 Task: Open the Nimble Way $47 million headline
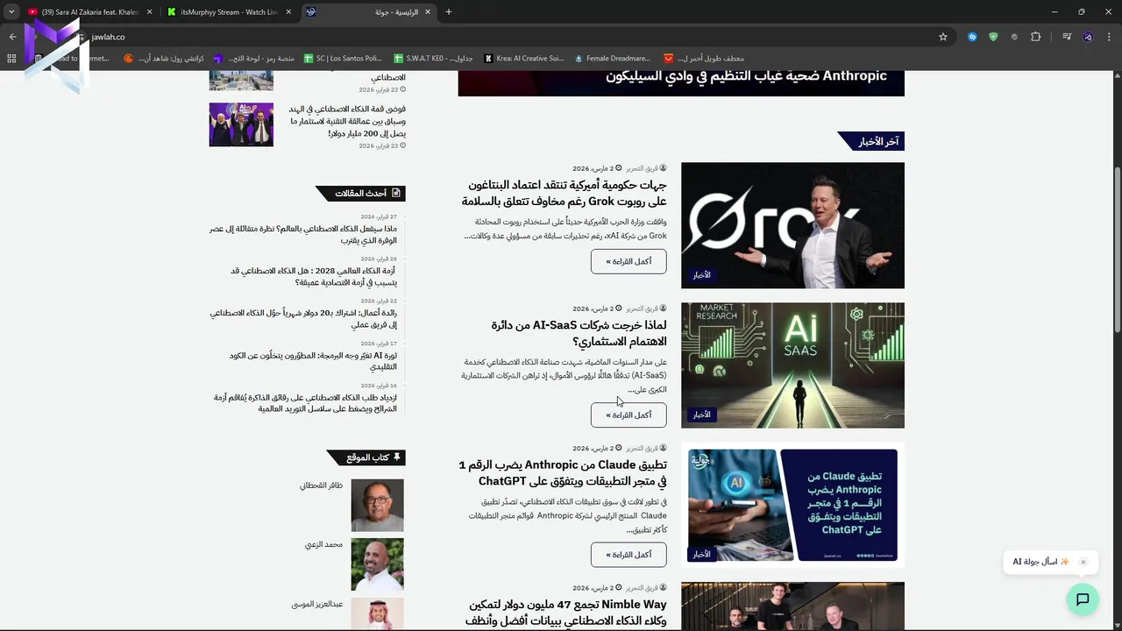pyautogui.click(x=567, y=613)
